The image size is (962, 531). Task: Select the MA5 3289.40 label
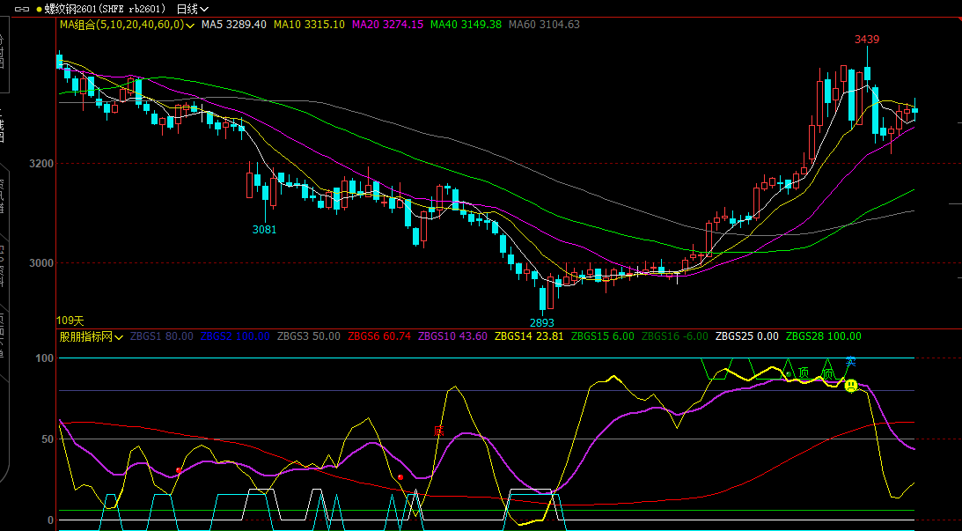[234, 25]
